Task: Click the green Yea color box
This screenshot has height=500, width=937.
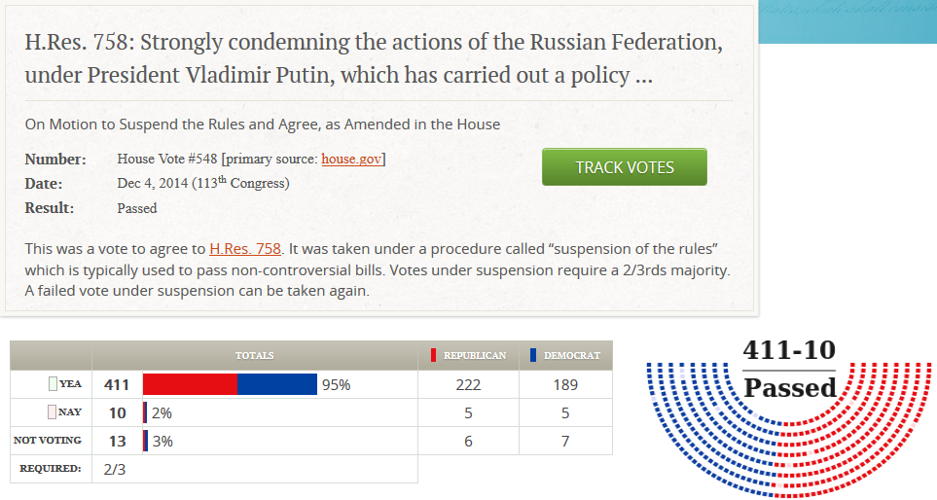Action: pos(53,384)
